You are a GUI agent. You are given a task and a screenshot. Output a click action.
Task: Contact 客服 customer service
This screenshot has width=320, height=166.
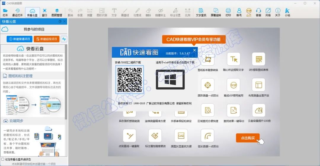pyautogui.click(x=258, y=12)
